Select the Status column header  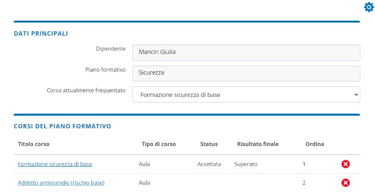(x=209, y=144)
